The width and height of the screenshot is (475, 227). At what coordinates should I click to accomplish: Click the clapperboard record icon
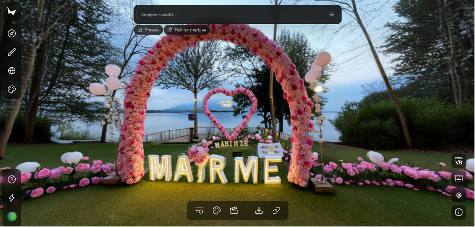point(234,211)
